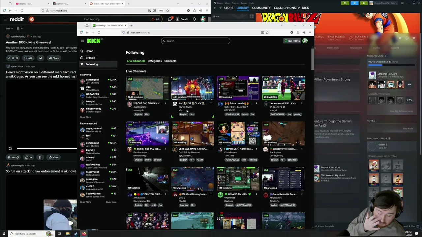Switch to the Kick Channels tab

pos(170,61)
